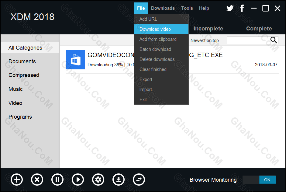This screenshot has height=192, width=286.
Task: Maximize the XDM window
Action: (x=265, y=8)
